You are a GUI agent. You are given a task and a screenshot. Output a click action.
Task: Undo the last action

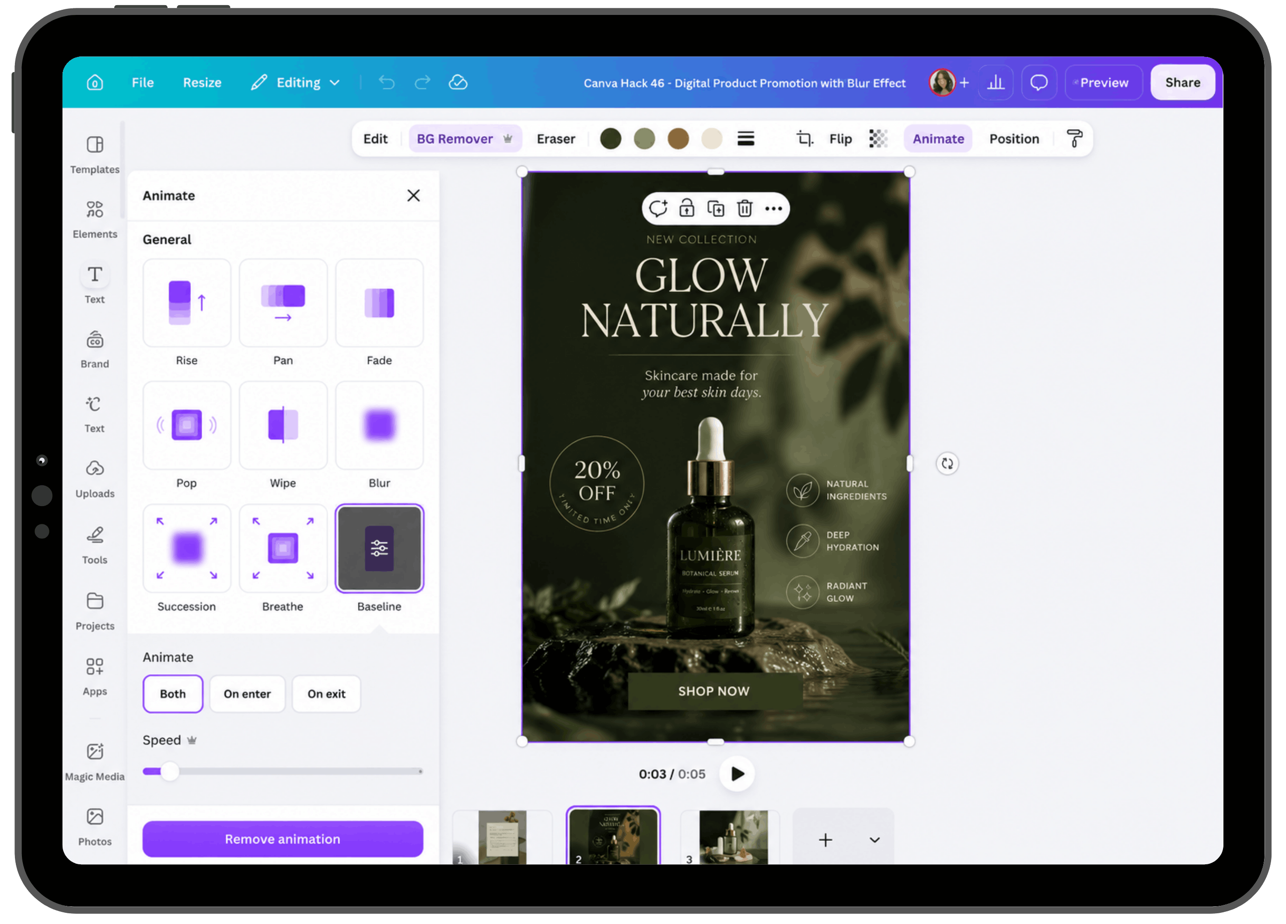[x=387, y=83]
